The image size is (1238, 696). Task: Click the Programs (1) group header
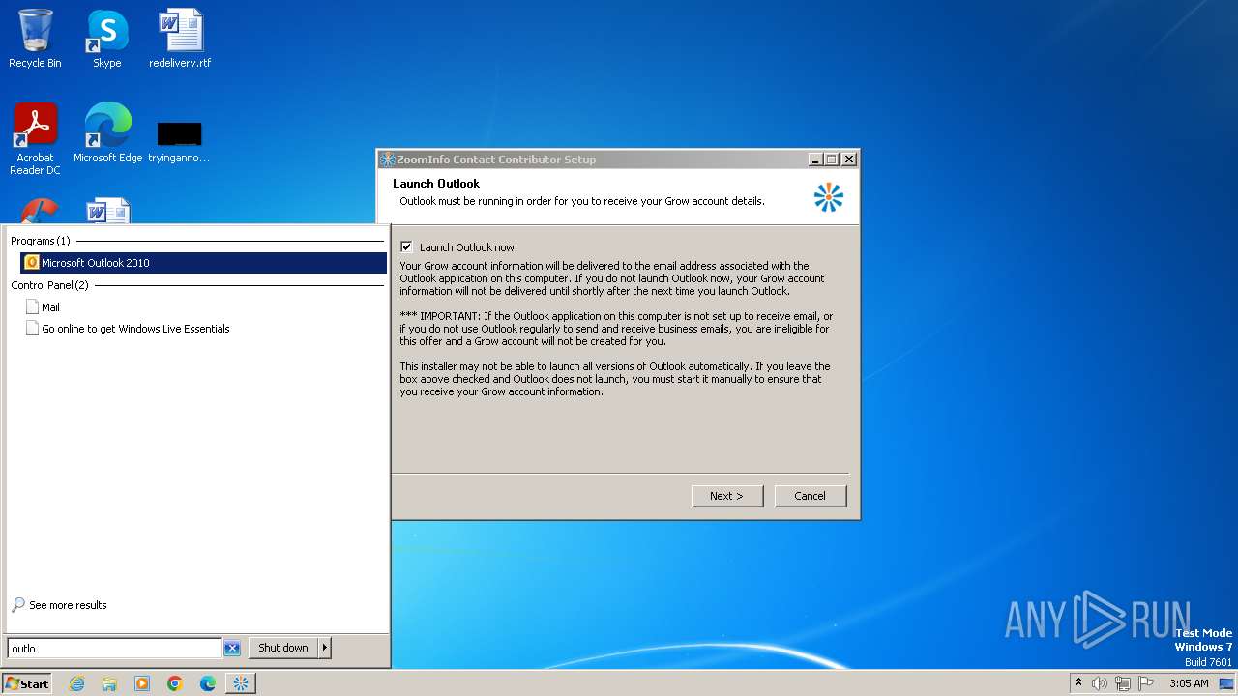point(40,241)
